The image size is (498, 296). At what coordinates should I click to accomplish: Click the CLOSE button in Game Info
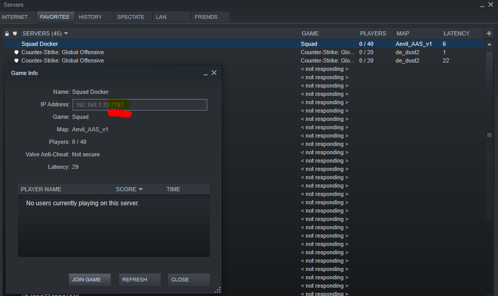coord(188,280)
